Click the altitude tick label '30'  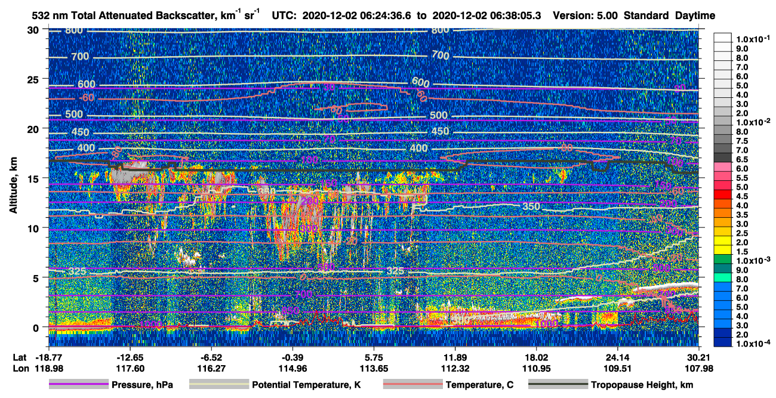tap(34, 29)
